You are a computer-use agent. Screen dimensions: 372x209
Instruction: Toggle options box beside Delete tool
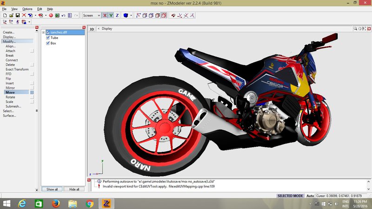tap(32, 65)
